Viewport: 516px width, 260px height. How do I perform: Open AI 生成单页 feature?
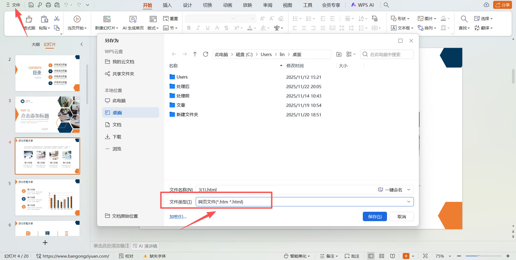coord(133,22)
